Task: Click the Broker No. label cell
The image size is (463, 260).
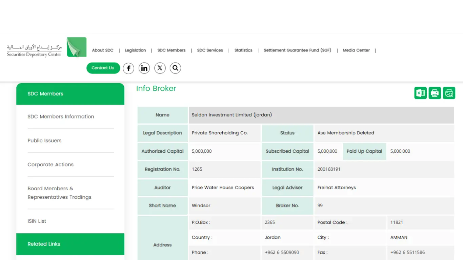Action: tap(287, 205)
